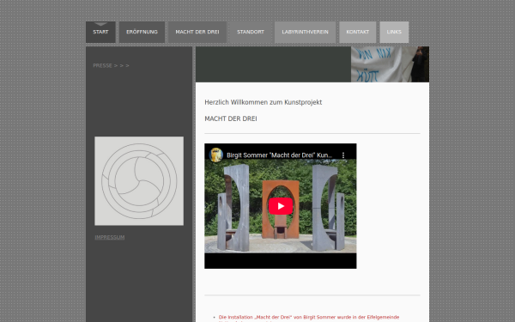This screenshot has width=515, height=322.
Task: Open the red link 'Die Installation Macht der Drei'
Action: click(309, 318)
